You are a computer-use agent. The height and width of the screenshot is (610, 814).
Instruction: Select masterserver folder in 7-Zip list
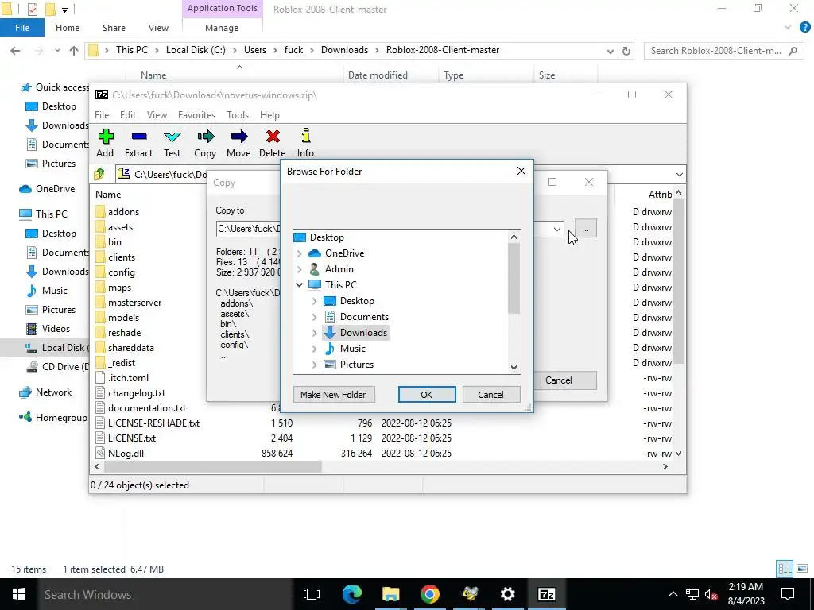click(134, 303)
